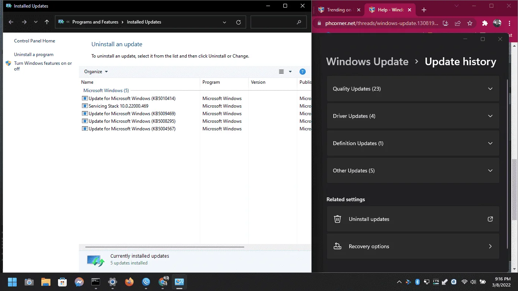The height and width of the screenshot is (291, 518).
Task: Click the horizontal scrollbar of the updates list
Action: [x=165, y=247]
